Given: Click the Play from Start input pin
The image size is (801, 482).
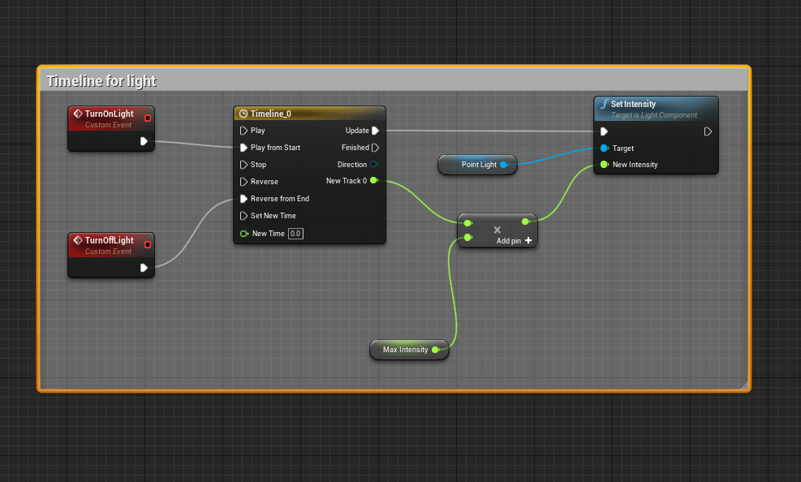Looking at the screenshot, I should [x=243, y=148].
